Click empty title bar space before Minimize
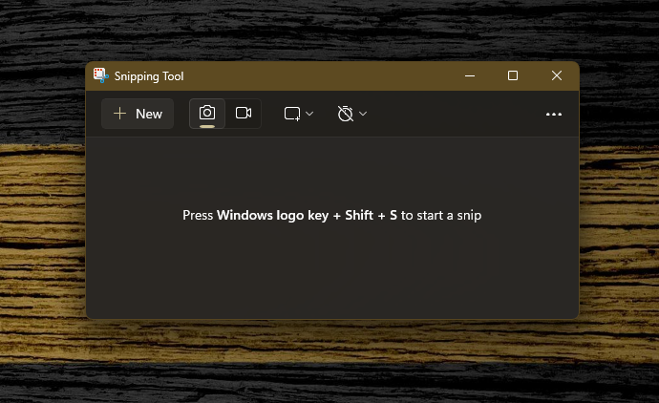The image size is (659, 403). tap(334, 75)
